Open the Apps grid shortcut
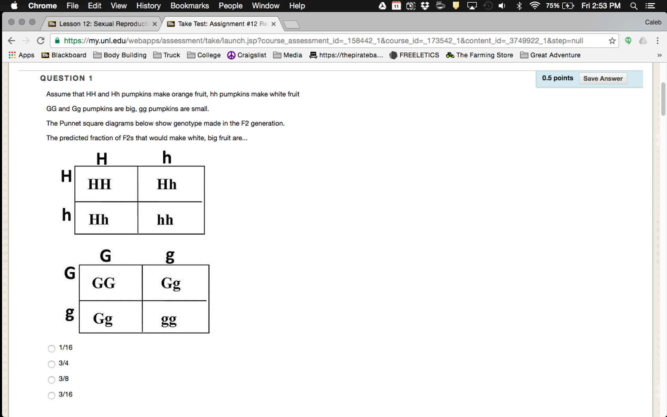667x417 pixels. coord(22,55)
